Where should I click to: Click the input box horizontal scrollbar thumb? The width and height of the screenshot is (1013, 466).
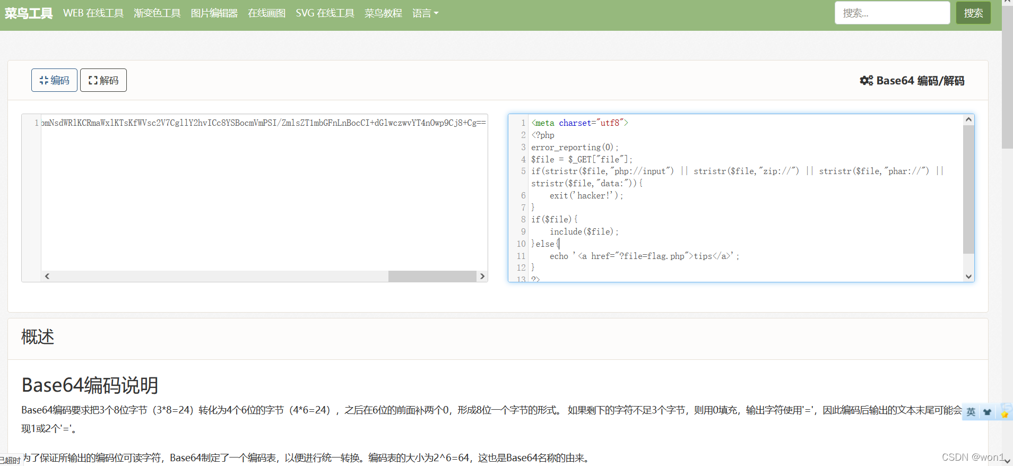pos(432,276)
